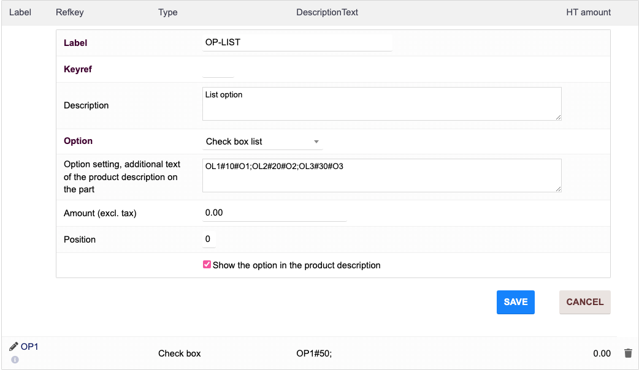
Task: Focus the Position input field
Action: click(x=209, y=239)
